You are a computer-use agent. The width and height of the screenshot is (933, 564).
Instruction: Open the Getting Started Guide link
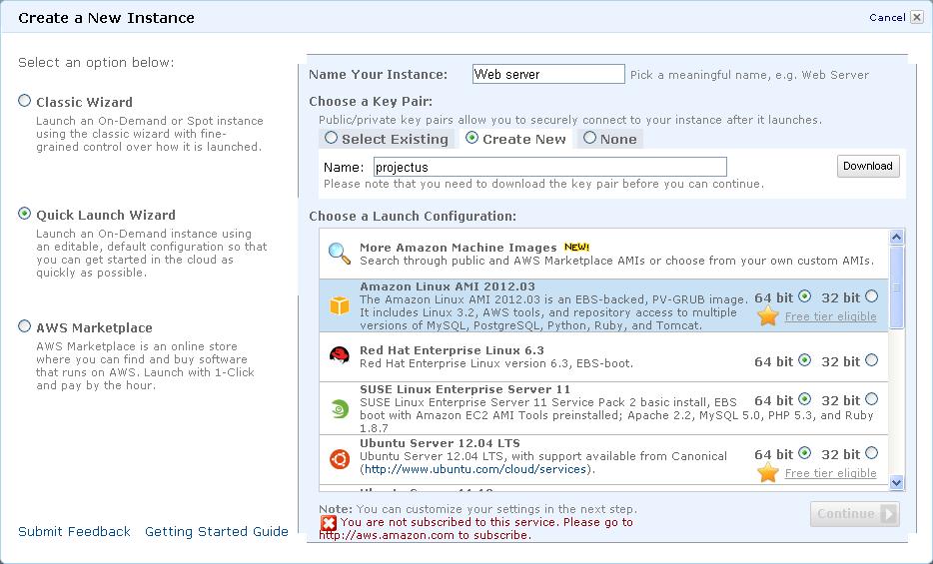(x=217, y=531)
